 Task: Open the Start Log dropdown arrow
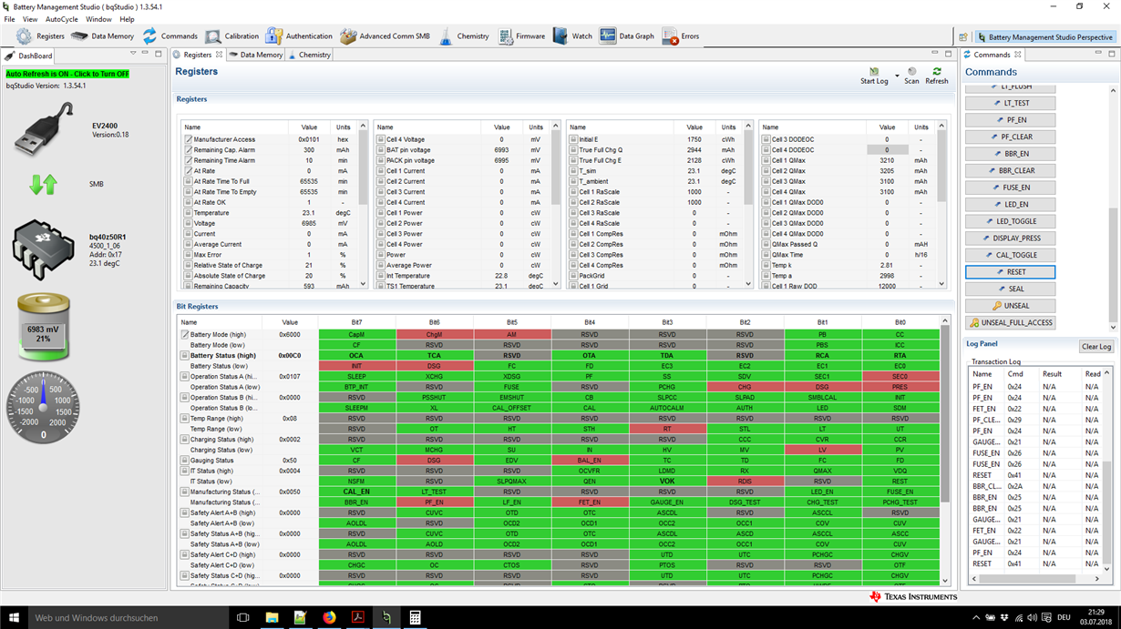tap(897, 76)
